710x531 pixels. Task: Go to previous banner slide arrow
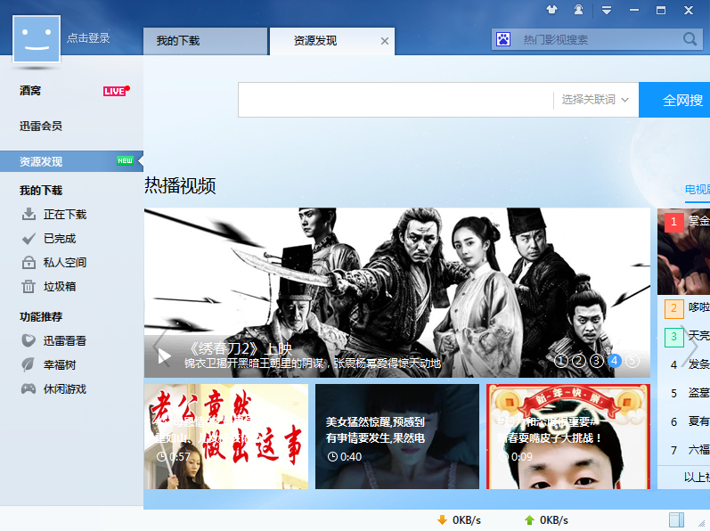pyautogui.click(x=159, y=347)
